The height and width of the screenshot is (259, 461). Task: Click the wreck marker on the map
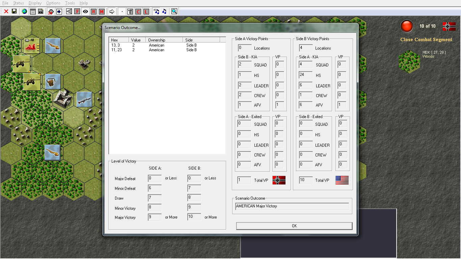click(x=84, y=63)
